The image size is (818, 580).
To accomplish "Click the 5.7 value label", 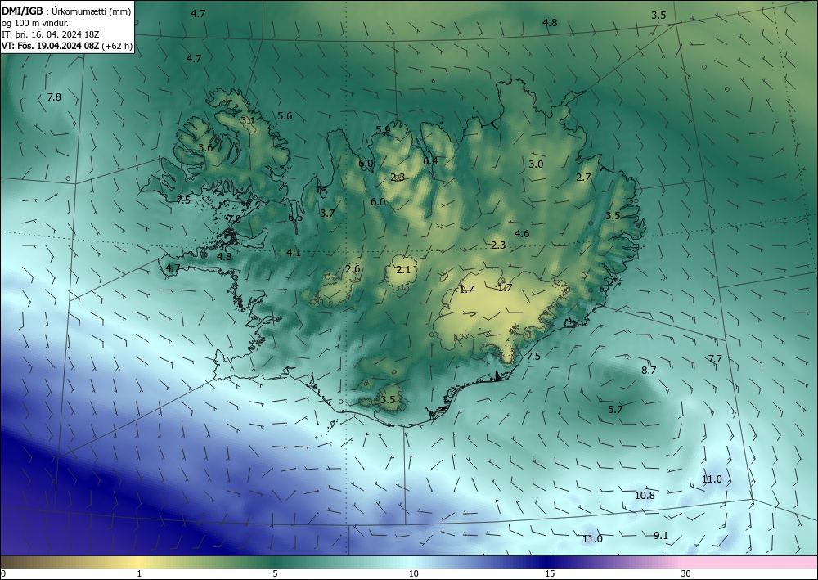I will (x=616, y=410).
